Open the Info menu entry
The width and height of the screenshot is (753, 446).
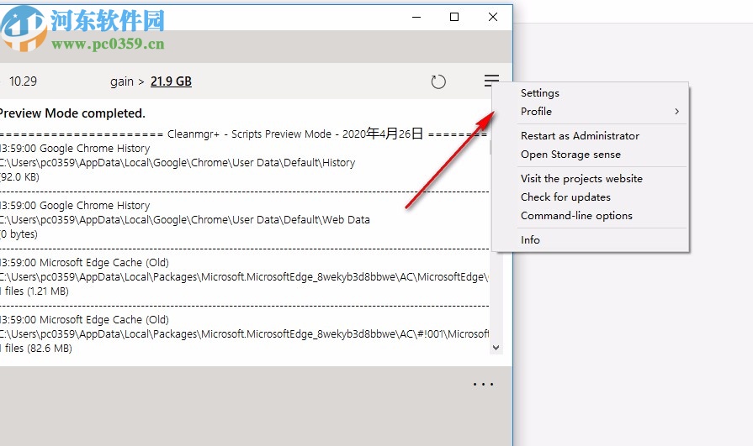[530, 239]
